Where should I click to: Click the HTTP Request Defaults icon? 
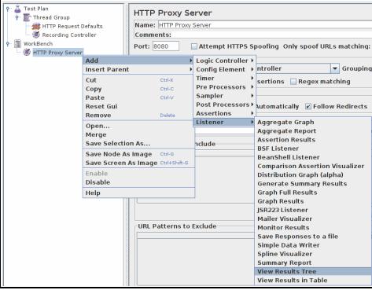[x=36, y=26]
